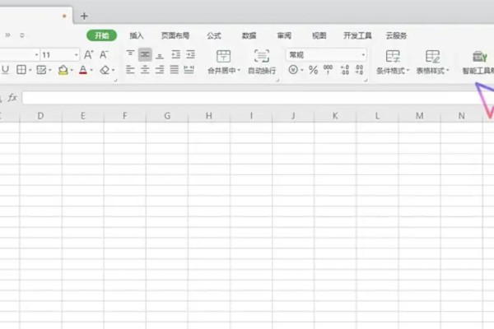Align text to top of cell
Screen dimensions: 494x329
[130, 54]
